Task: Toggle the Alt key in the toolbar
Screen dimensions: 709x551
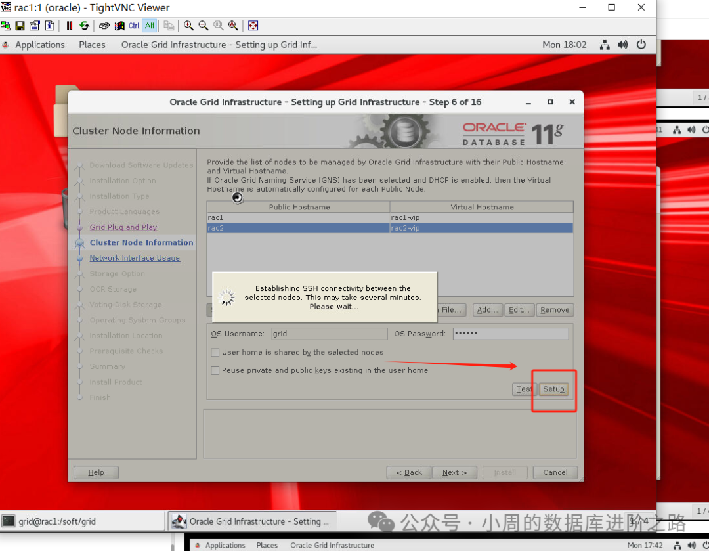Action: (150, 26)
